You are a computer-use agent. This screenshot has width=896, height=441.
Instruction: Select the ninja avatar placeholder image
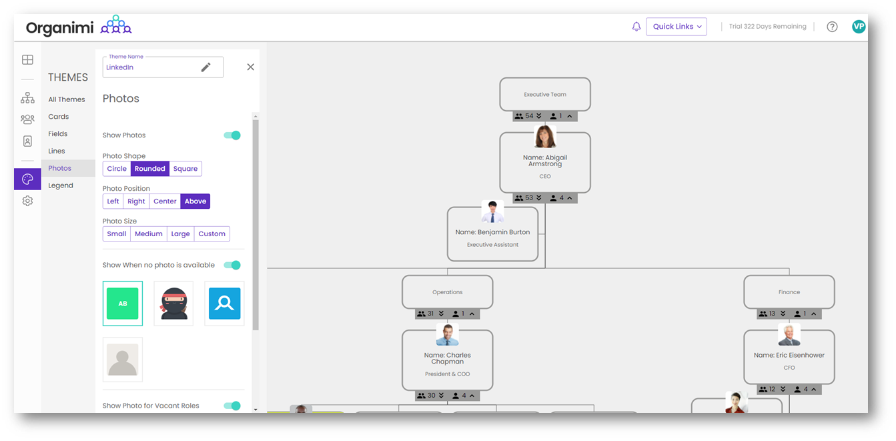click(x=173, y=304)
